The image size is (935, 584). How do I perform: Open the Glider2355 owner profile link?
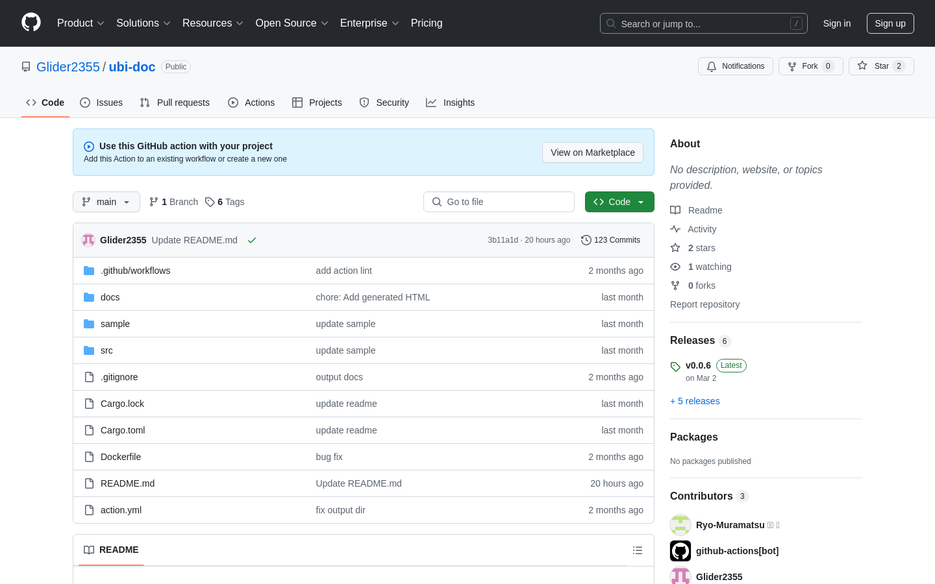pos(68,67)
